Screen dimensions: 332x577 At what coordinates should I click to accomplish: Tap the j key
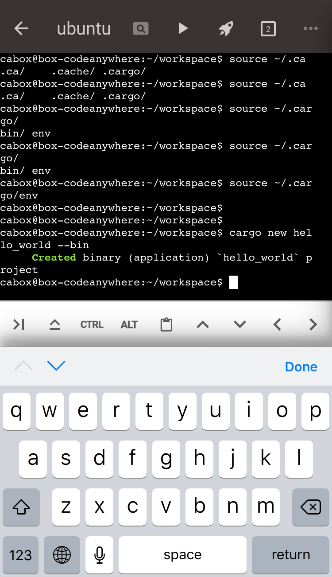tap(232, 459)
